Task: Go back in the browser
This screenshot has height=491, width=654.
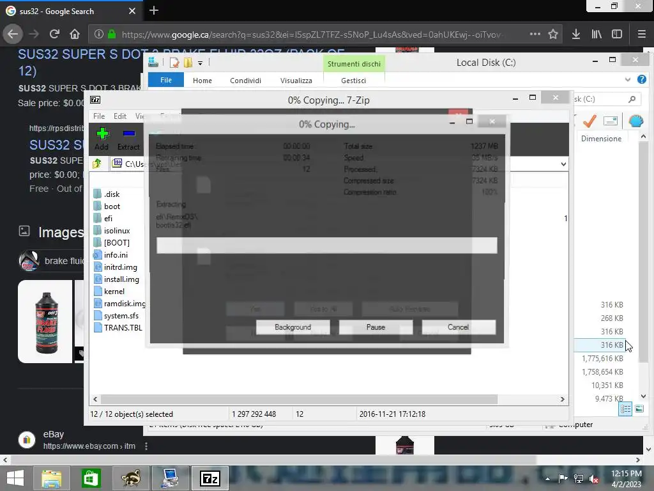Action: (13, 34)
